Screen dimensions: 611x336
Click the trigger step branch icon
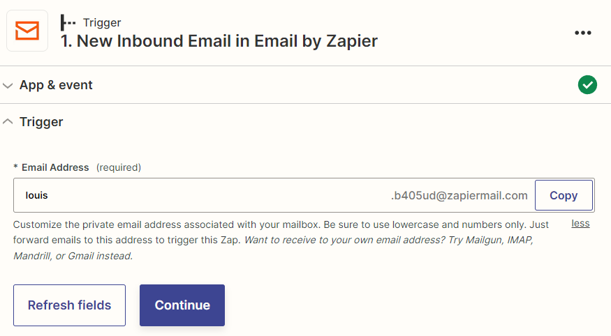click(68, 23)
